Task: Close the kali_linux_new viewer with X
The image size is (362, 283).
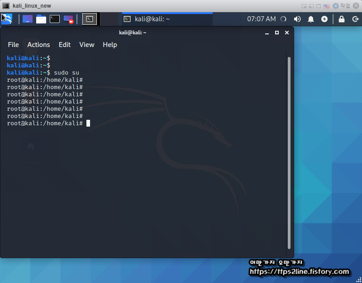Action: pyautogui.click(x=356, y=6)
